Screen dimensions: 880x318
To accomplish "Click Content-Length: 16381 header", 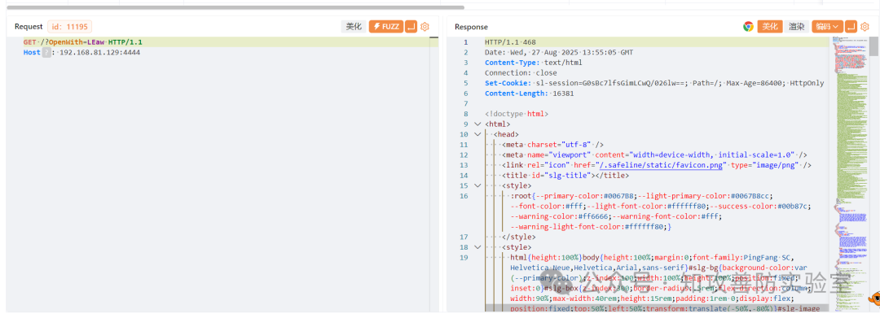I will 530,94.
